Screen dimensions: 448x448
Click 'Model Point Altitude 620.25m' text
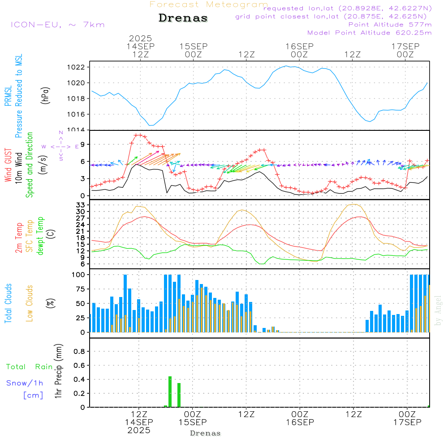pyautogui.click(x=370, y=33)
